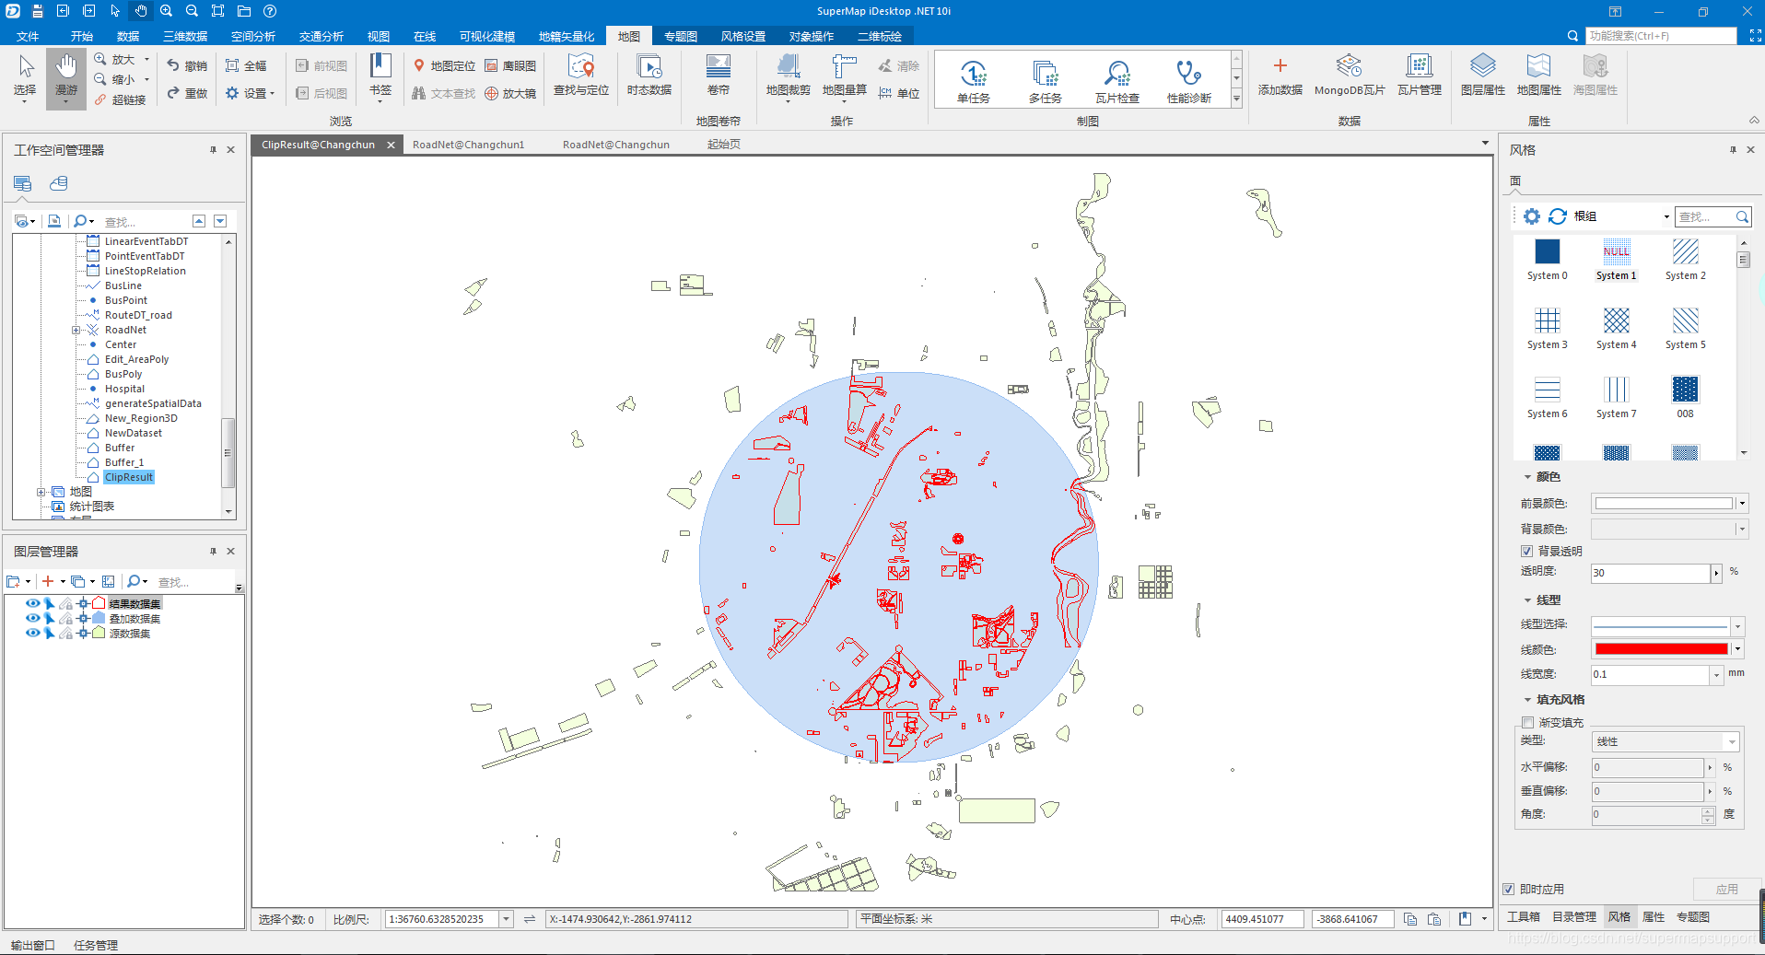Click 全幅 full extent icon
Viewport: 1765px width, 955px height.
233,66
